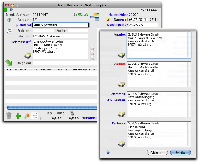Viewport: 208px width, 165px height.
Task: Click the Angebot address text box
Action: (x=157, y=45)
